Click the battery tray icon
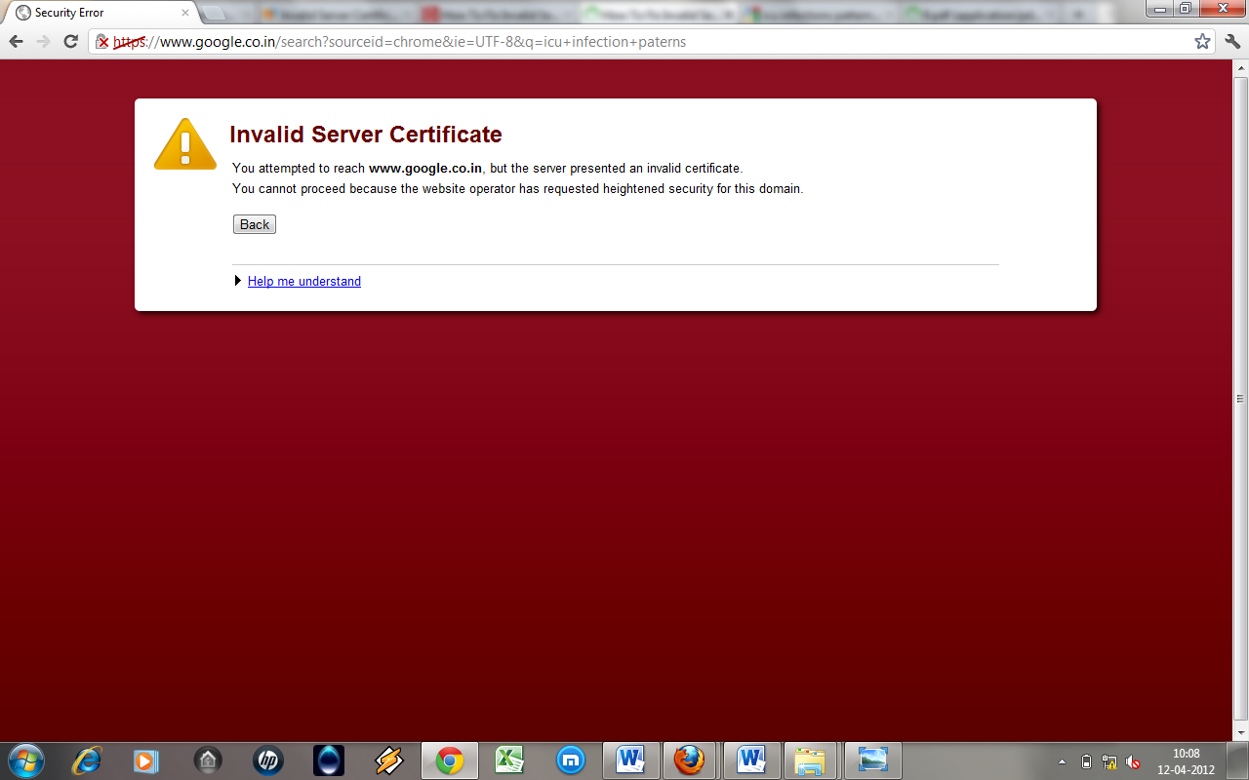The width and height of the screenshot is (1249, 780). 1087,761
